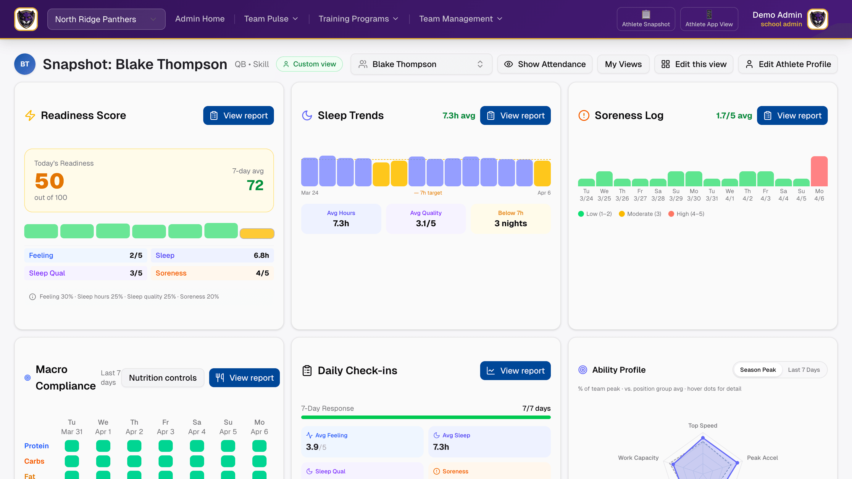Click the readiness weighting info icon
852x479 pixels.
pyautogui.click(x=33, y=297)
